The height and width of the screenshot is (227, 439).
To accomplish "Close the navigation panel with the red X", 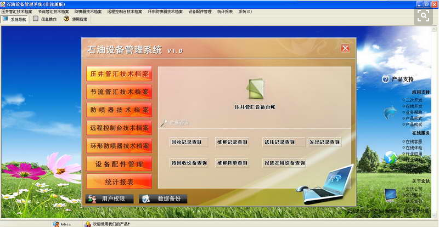I will (x=345, y=48).
